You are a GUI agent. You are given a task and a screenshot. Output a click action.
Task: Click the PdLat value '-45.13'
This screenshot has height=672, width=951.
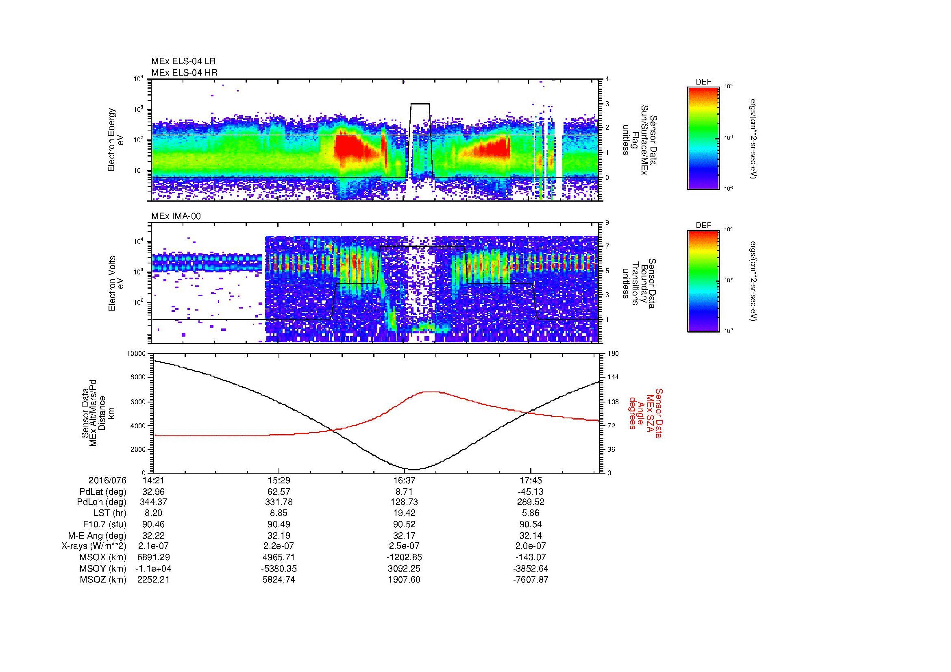[531, 492]
